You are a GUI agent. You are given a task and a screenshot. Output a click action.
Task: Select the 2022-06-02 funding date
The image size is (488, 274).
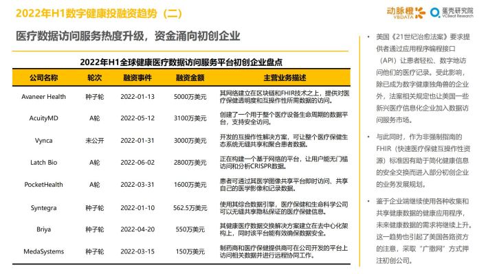click(x=137, y=162)
